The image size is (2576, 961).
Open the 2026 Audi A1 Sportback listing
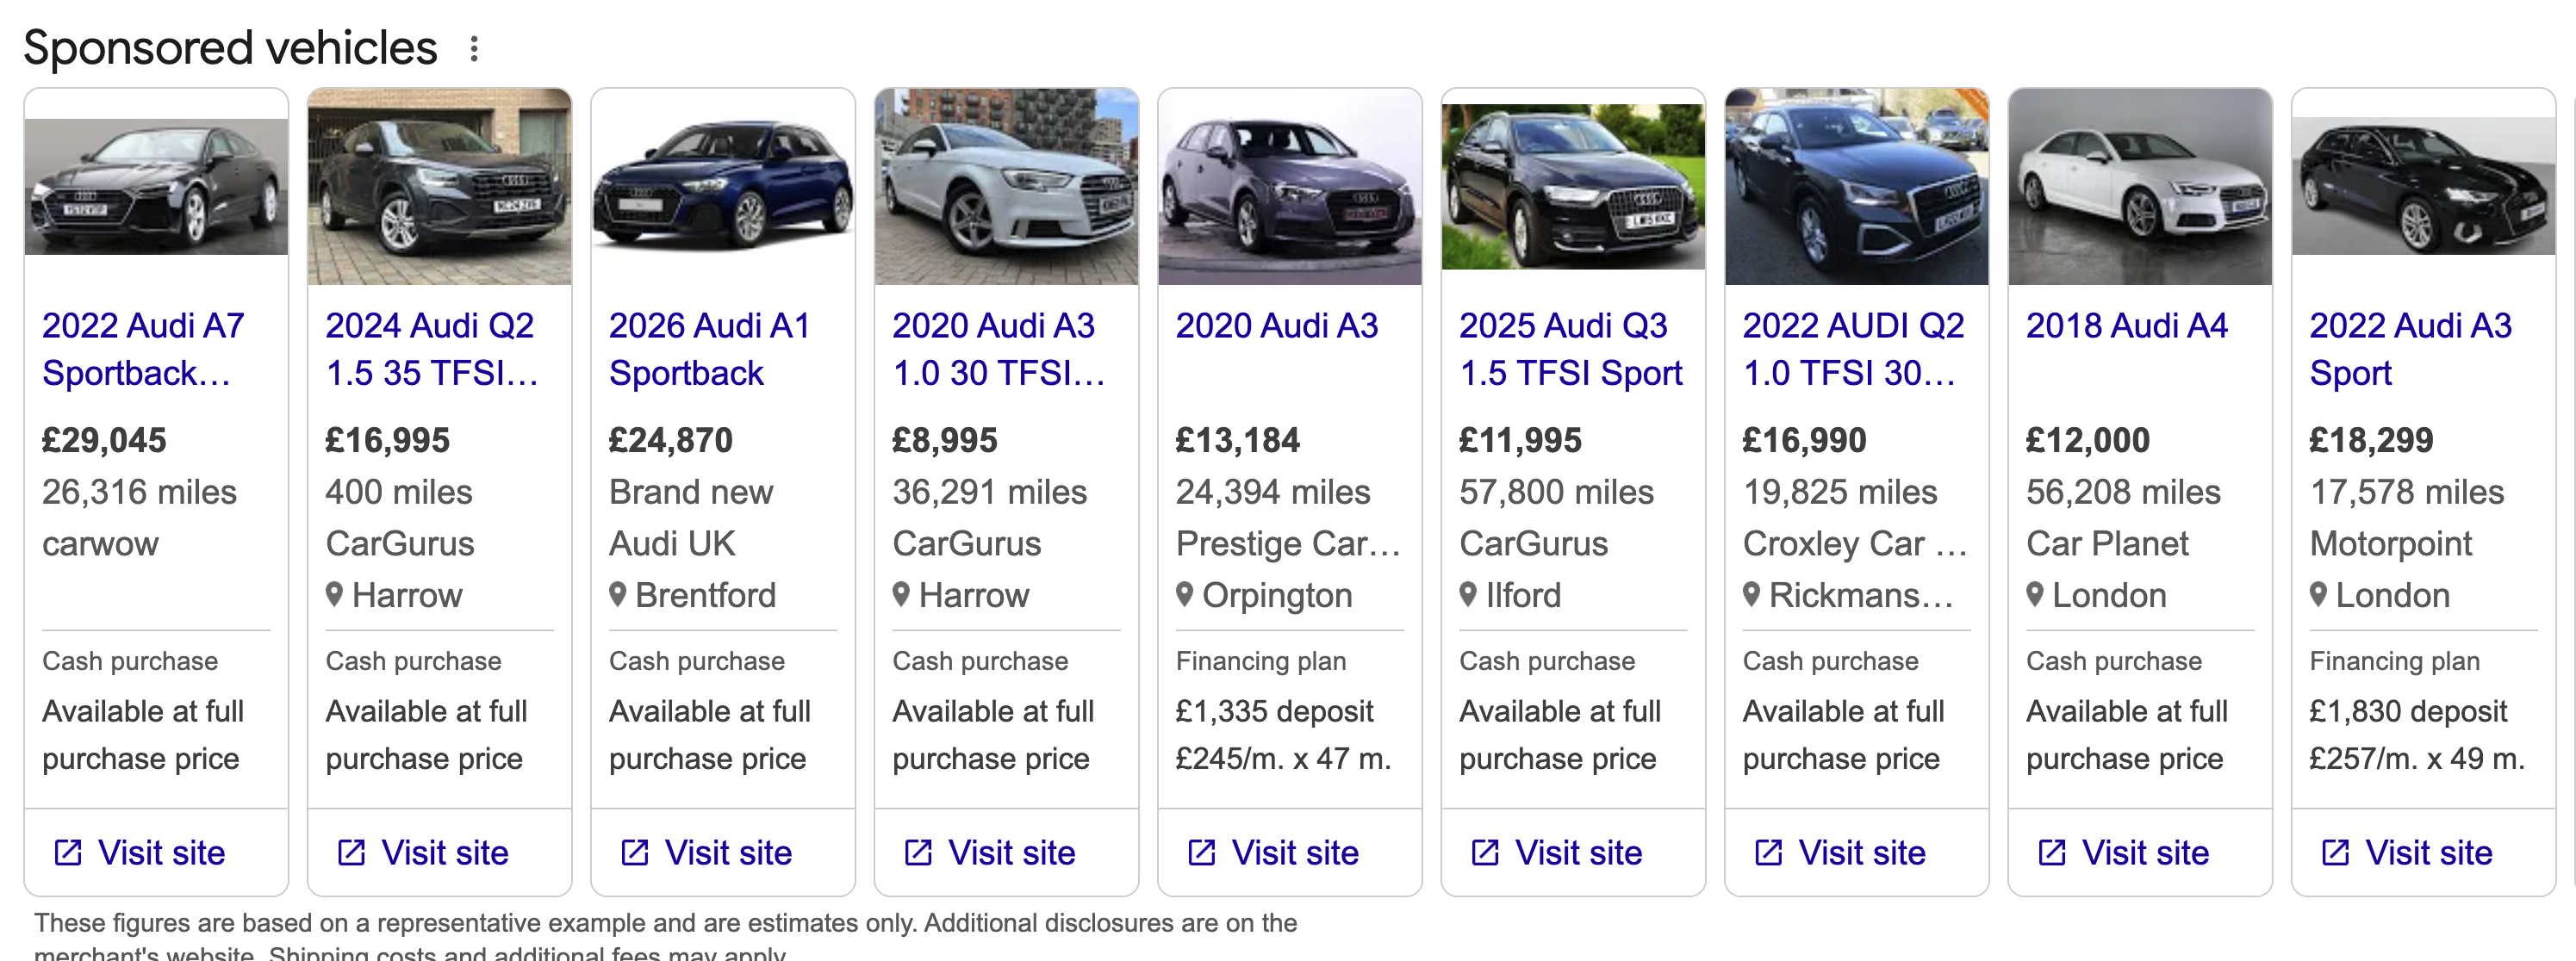pyautogui.click(x=710, y=349)
